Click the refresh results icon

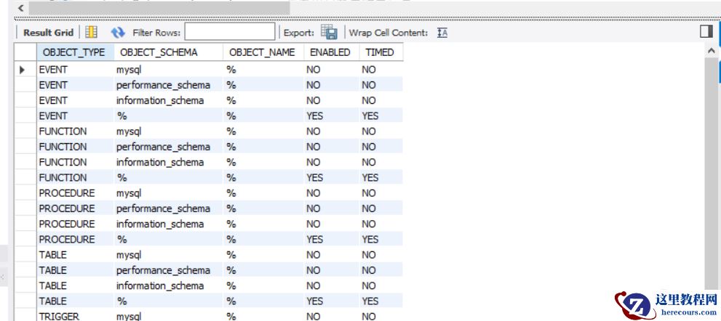point(118,33)
